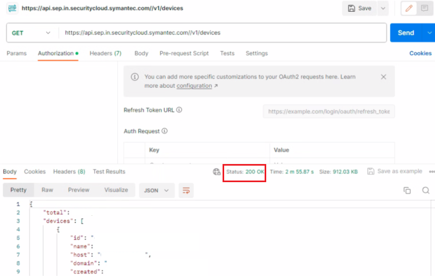Click the Save button
Image resolution: width=435 pixels, height=278 pixels.
tap(359, 9)
